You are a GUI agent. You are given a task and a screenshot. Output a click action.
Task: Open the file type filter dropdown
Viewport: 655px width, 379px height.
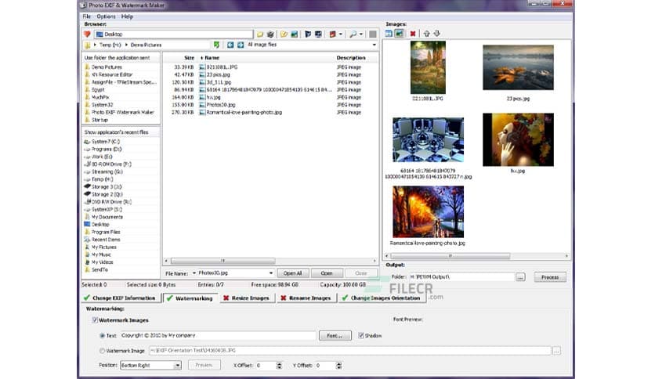coord(374,45)
